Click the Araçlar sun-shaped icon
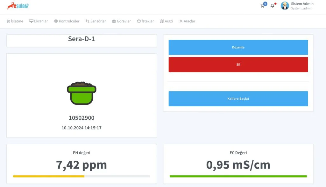 click(181, 21)
